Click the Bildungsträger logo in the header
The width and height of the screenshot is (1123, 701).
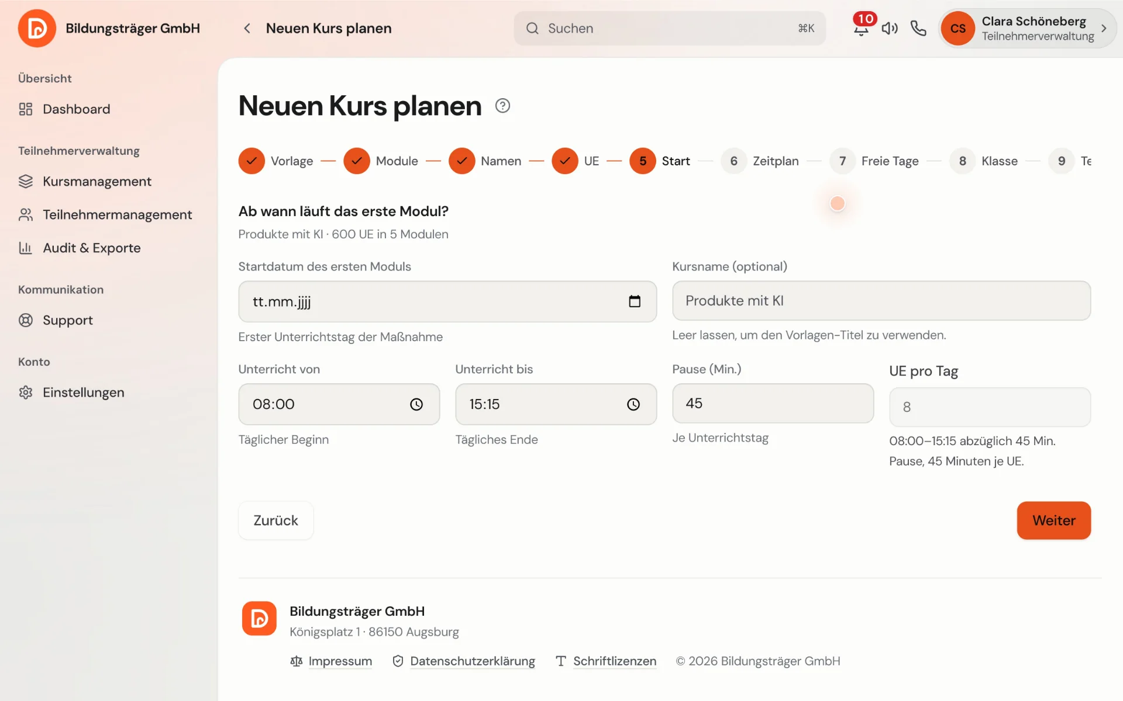point(37,28)
